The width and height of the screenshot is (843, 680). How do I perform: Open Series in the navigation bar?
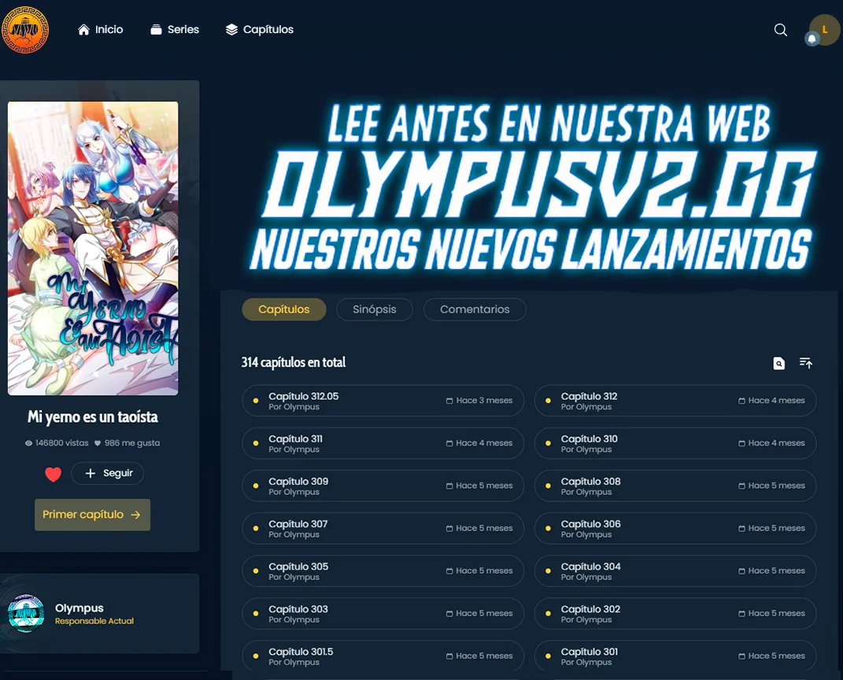[175, 30]
